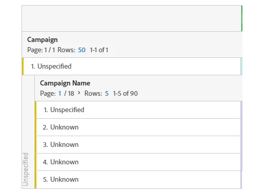Click Campaign 'Page: 1 / 1' text
Viewport: 265px width, 194px height.
(x=41, y=50)
